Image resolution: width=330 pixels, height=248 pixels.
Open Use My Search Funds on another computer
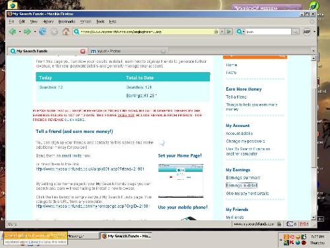(248, 151)
